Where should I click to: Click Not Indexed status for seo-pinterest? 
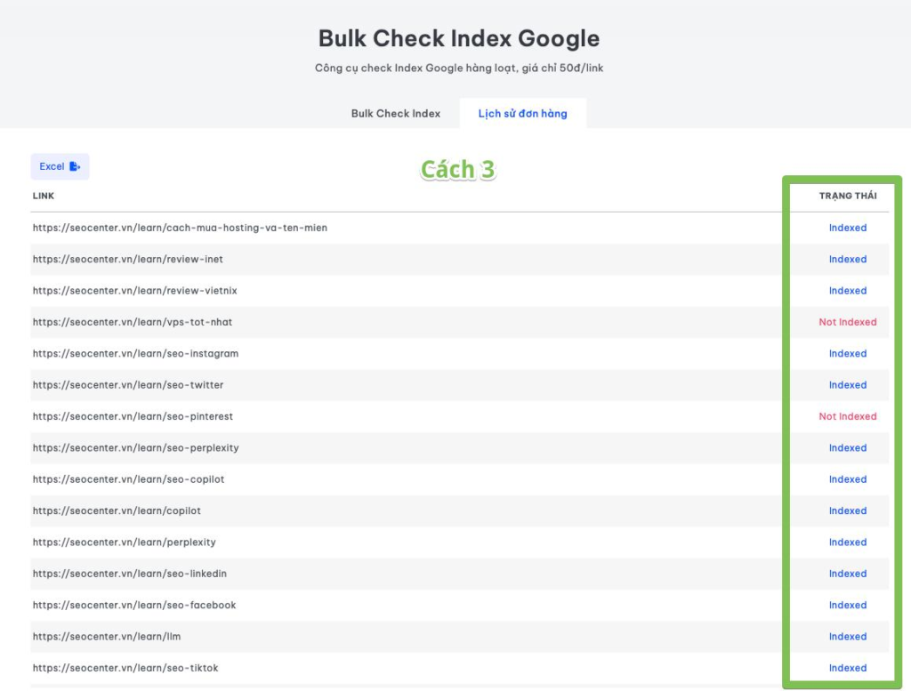click(847, 416)
